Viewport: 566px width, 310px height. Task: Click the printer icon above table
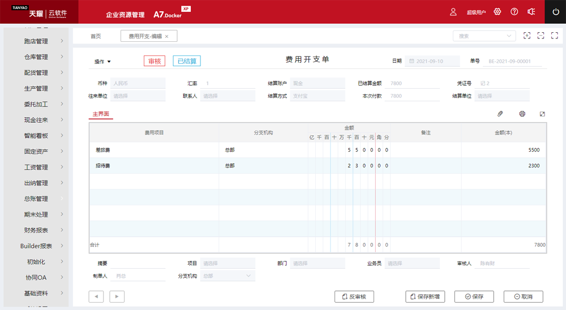click(x=522, y=114)
